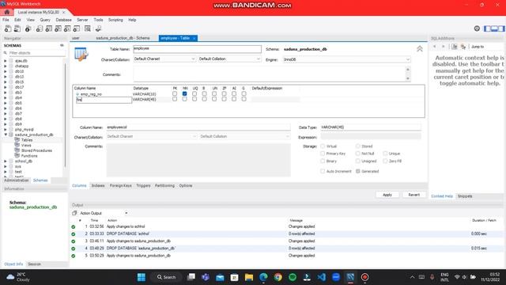Click the forward arrow in SQL Additions
Viewport: 506px width, 285px height.
click(443, 47)
